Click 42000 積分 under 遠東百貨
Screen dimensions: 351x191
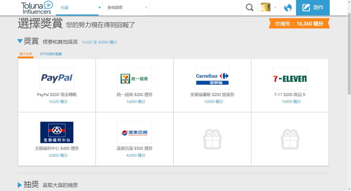[x=136, y=155]
